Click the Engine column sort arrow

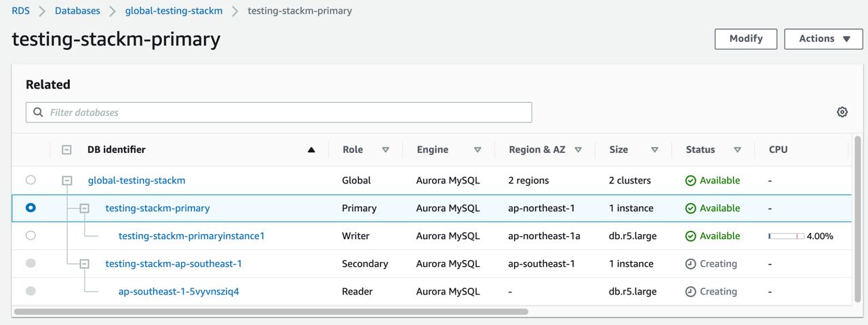(477, 150)
